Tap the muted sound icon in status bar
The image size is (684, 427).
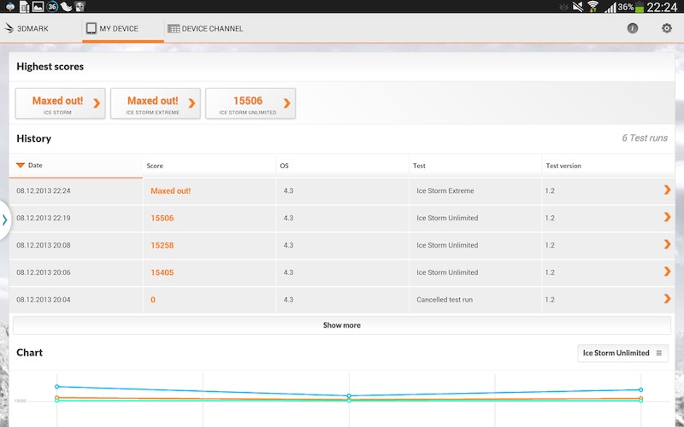point(578,7)
